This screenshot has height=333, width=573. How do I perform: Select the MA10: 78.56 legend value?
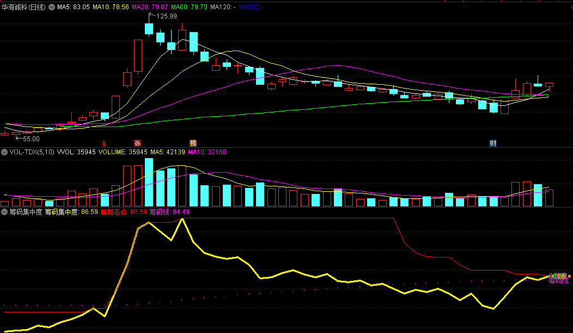click(x=111, y=7)
